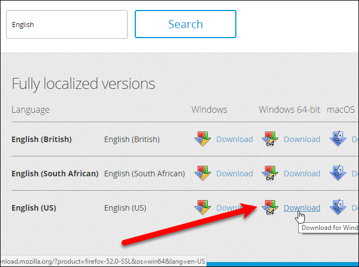Click the 64-bit icon in English (South African) row
359x267 pixels.
270,173
